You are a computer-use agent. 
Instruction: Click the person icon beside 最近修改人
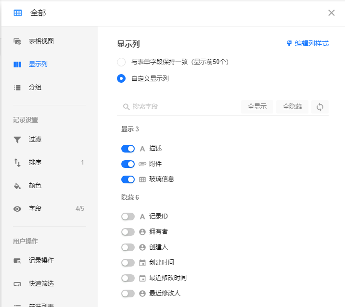[142, 294]
